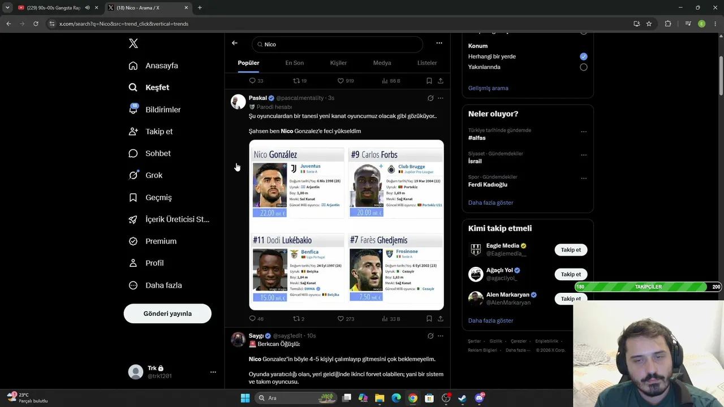This screenshot has width=724, height=407.
Task: Switch to the Listeler tab
Action: 427,63
